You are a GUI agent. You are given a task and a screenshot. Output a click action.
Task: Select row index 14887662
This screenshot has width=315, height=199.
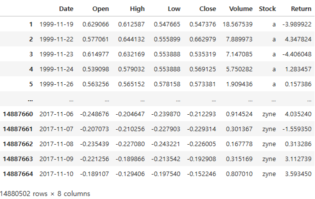tap(18, 144)
